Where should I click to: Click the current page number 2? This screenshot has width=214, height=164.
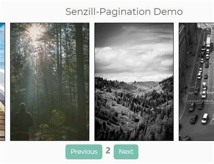coord(108,150)
